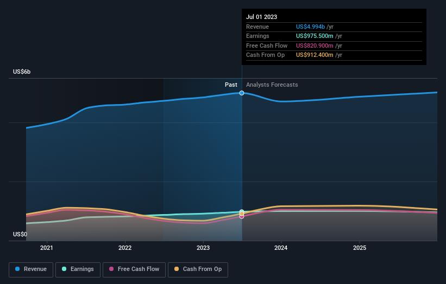Click the 2024 x-axis label

point(281,248)
